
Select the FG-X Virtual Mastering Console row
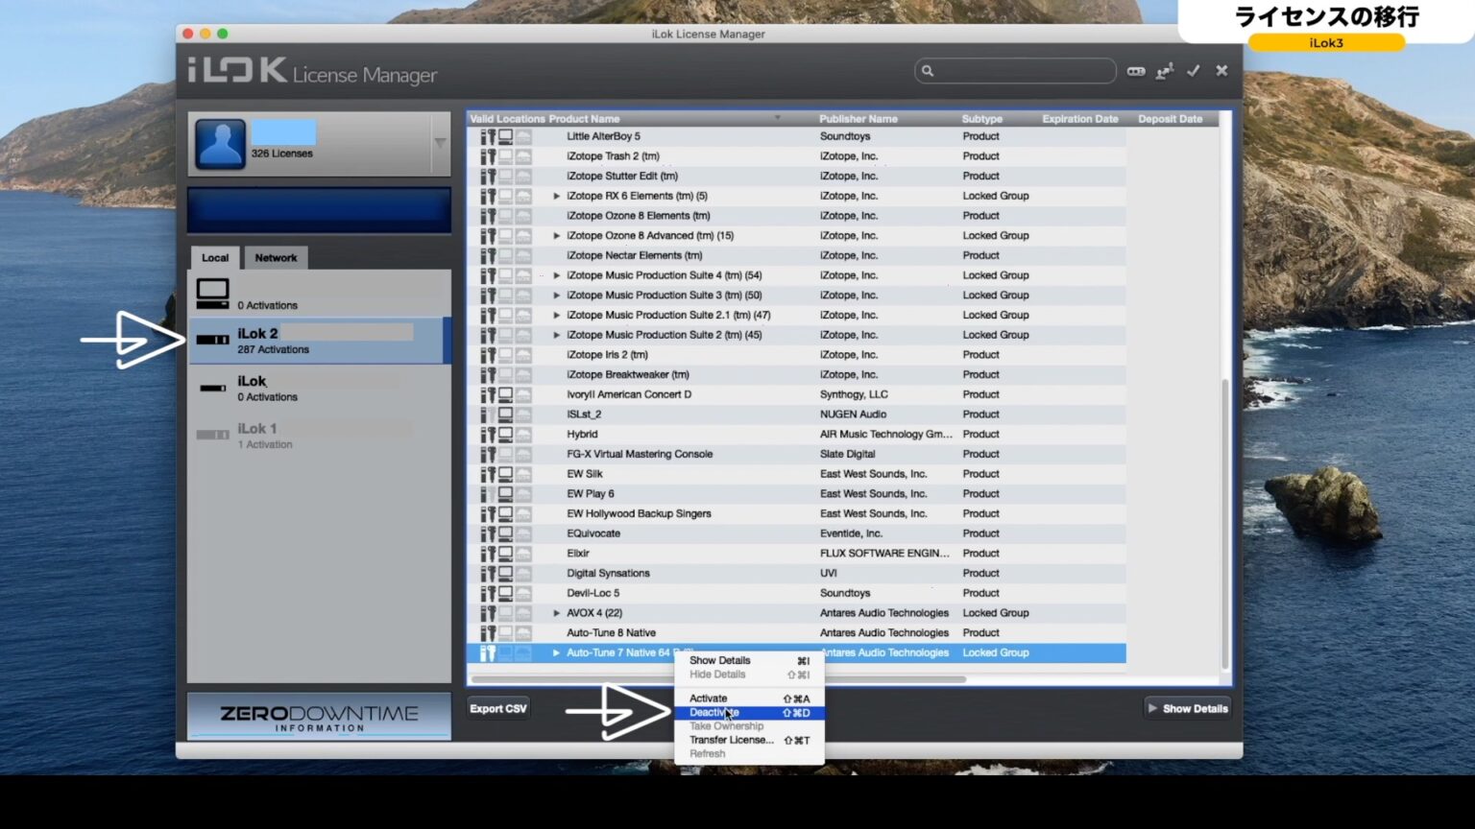796,454
